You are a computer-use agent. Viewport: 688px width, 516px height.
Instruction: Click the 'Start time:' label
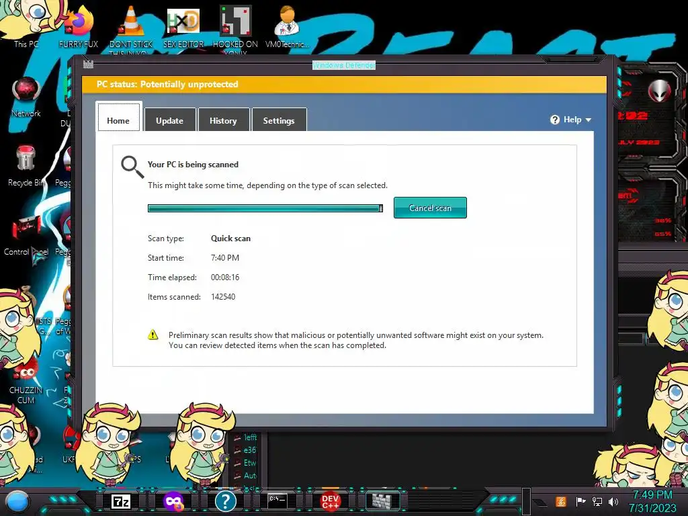pos(166,257)
